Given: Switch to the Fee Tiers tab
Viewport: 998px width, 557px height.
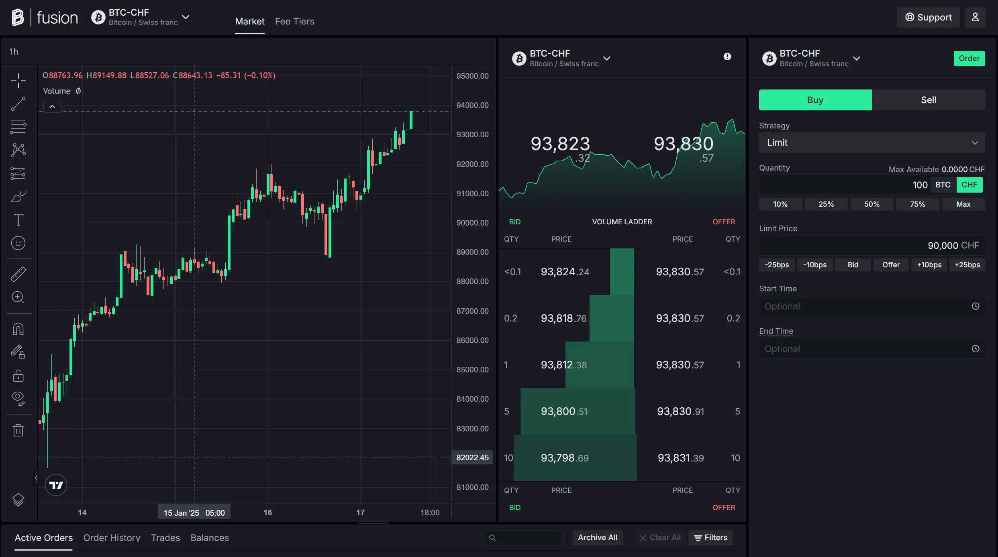Looking at the screenshot, I should pos(294,21).
